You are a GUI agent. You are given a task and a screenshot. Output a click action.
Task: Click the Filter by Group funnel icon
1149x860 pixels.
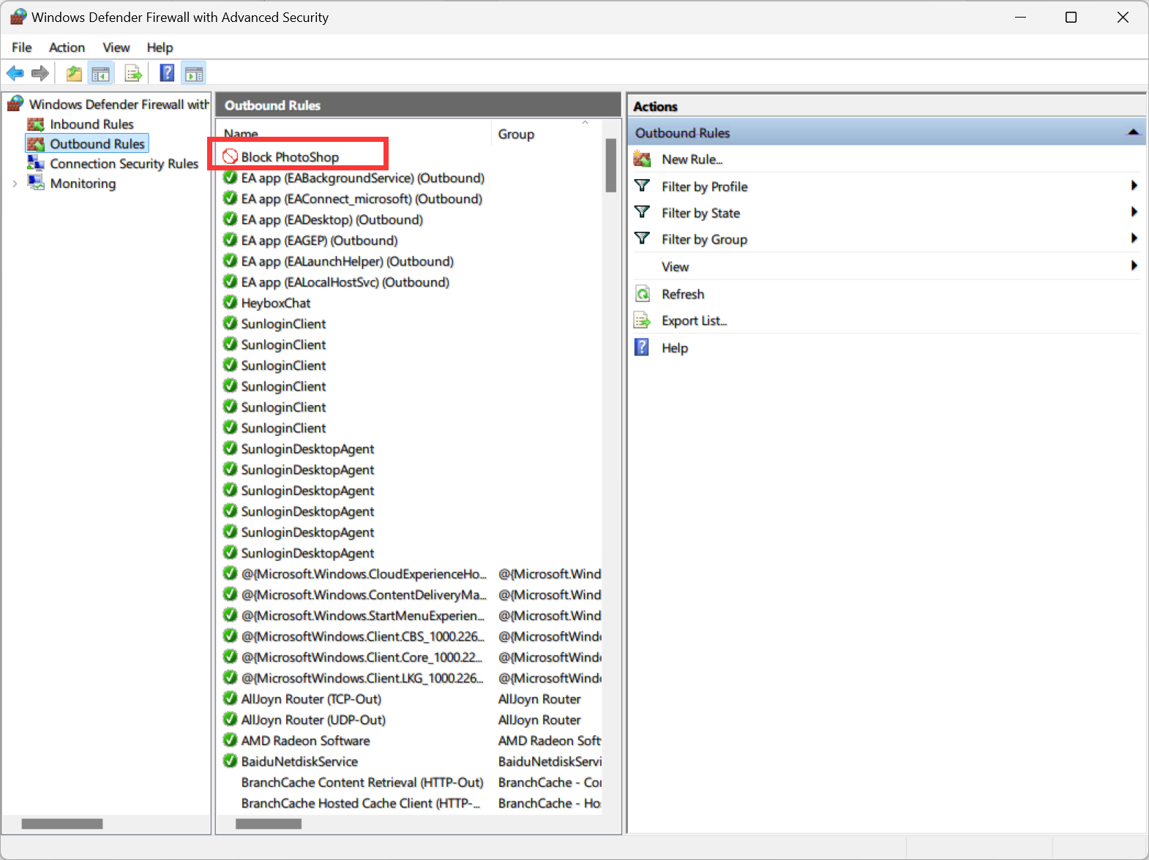[642, 238]
